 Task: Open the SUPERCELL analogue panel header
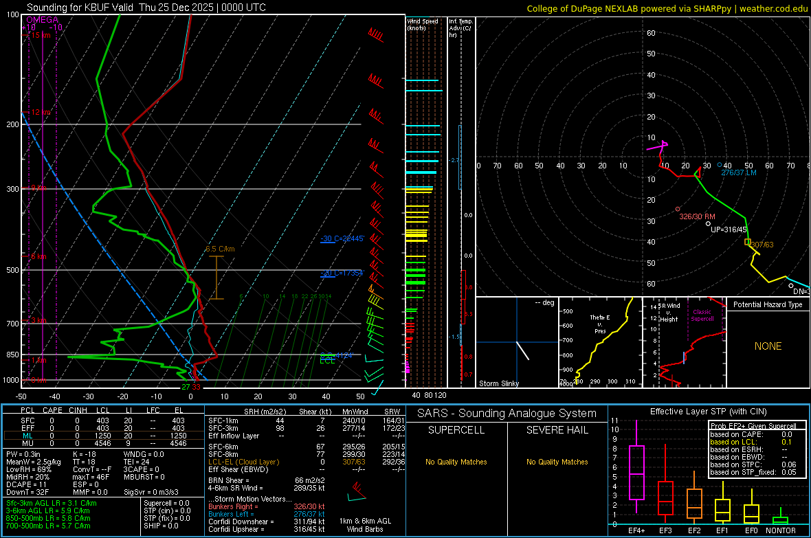[x=456, y=430]
